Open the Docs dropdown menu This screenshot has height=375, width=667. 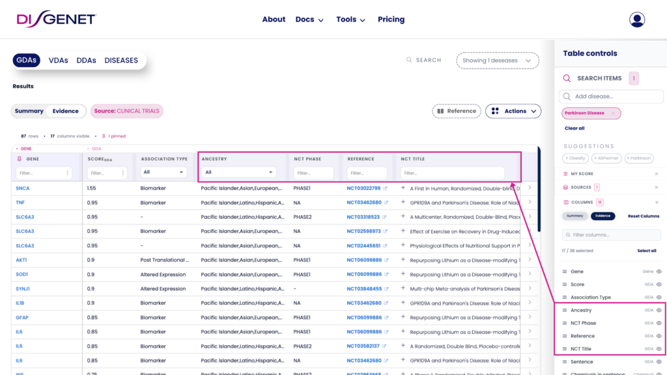(x=309, y=20)
